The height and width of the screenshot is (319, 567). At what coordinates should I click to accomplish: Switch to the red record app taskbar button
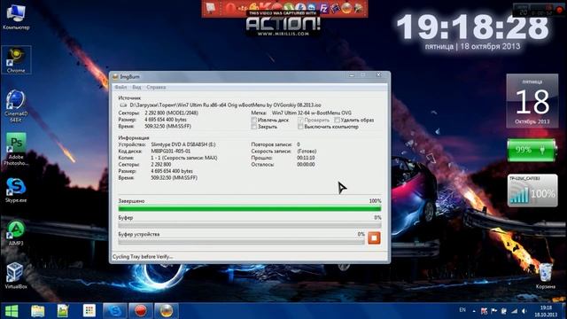tap(140, 311)
